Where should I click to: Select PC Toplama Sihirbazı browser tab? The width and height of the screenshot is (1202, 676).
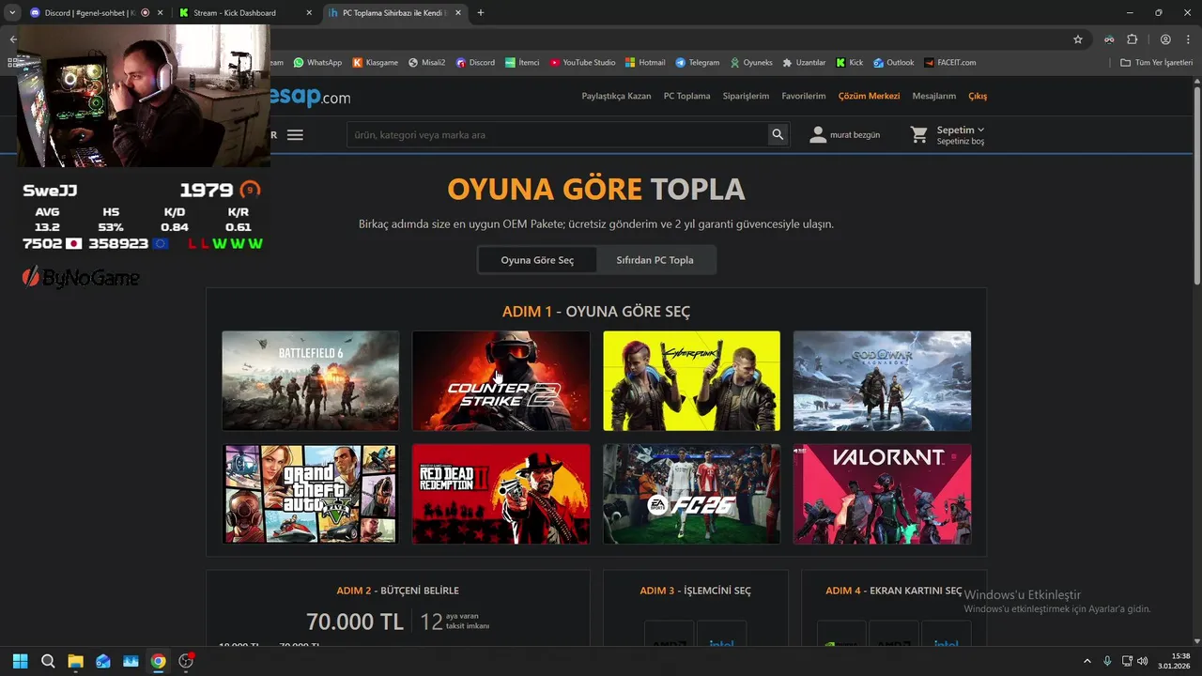tap(394, 13)
